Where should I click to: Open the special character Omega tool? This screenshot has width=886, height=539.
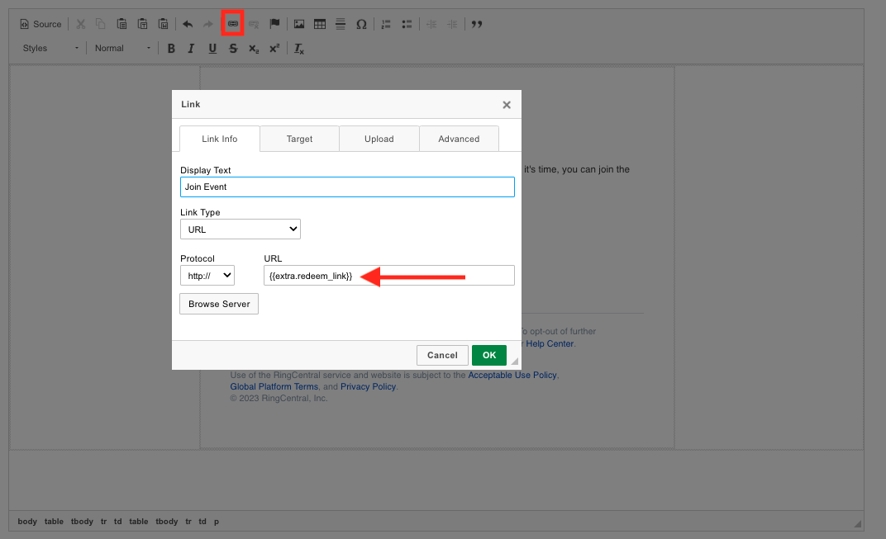point(361,24)
